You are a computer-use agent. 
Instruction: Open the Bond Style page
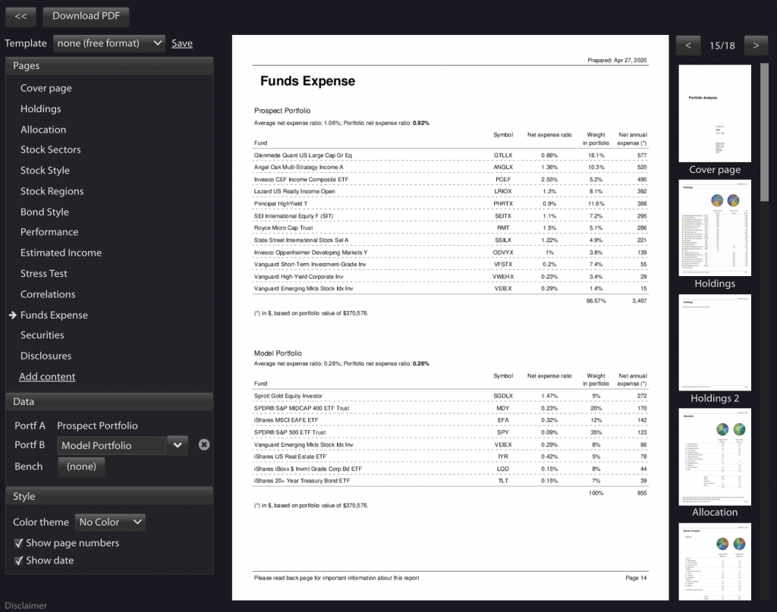45,212
